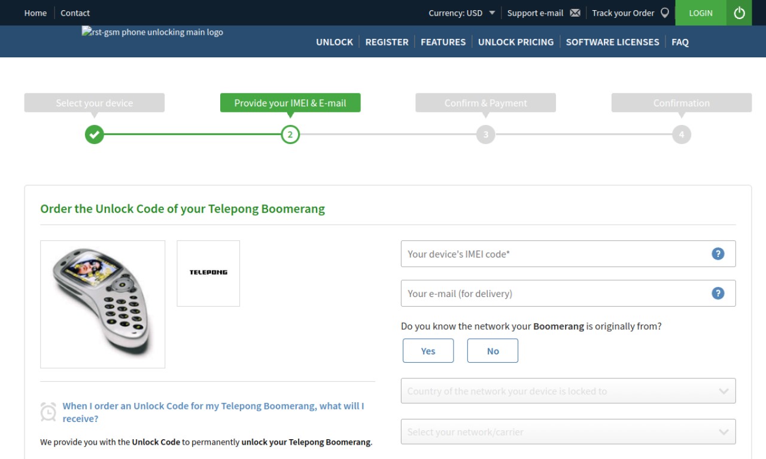
Task: Choose Yes for knowing the original network
Action: (428, 351)
